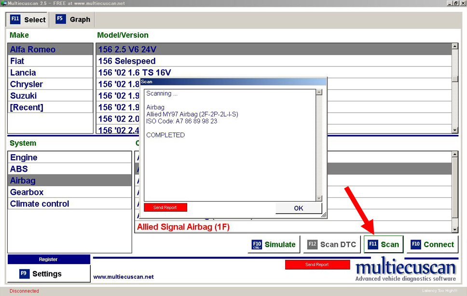Select Climate control system
Viewport: 467px width, 296px height.
point(69,204)
